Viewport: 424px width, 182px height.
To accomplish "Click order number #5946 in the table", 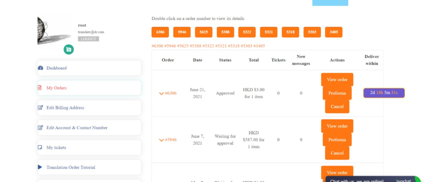I will 171,140.
